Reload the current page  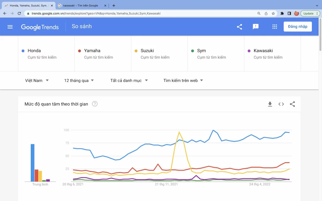pyautogui.click(x=19, y=13)
